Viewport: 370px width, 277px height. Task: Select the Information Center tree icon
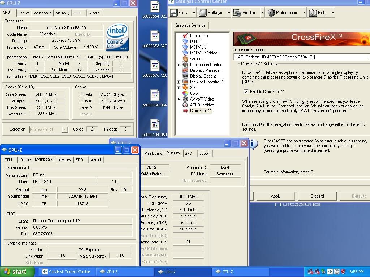coord(185,64)
